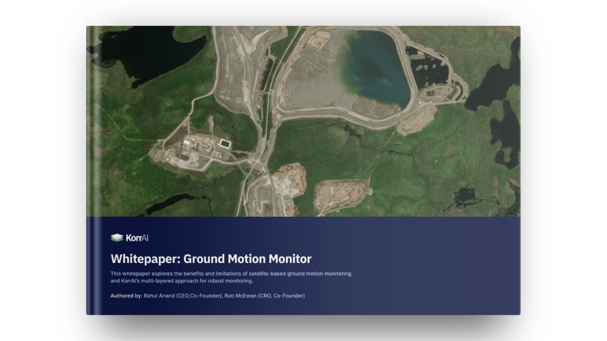Image resolution: width=607 pixels, height=341 pixels.
Task: Click author name 'Rahul Anand (CEO,Co-Founder)'
Action: 183,296
